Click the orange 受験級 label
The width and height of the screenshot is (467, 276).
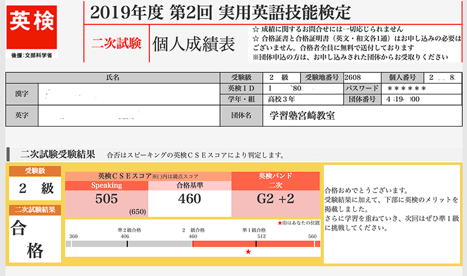click(x=34, y=171)
